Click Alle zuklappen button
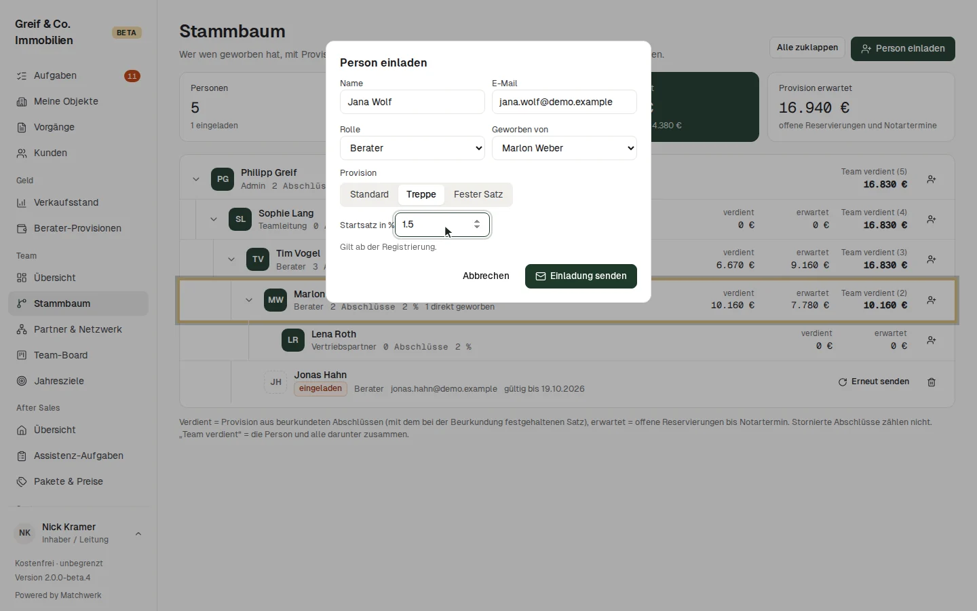This screenshot has width=977, height=611. click(807, 48)
